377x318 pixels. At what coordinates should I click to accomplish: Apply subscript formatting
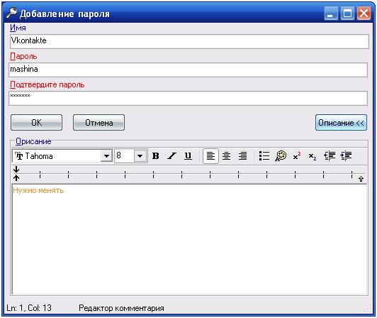313,156
